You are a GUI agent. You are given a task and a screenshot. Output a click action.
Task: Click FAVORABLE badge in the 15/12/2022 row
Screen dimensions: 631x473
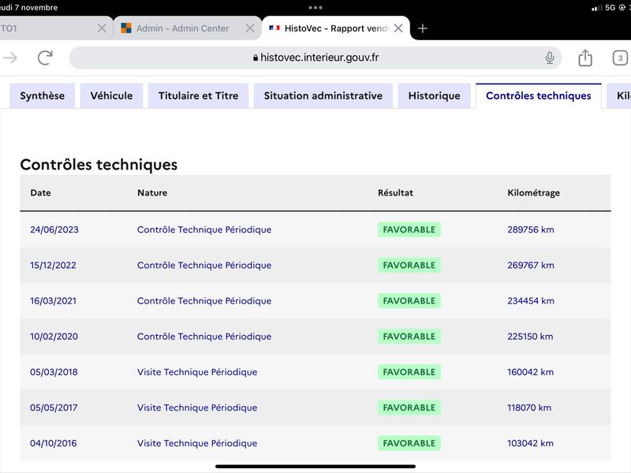409,266
